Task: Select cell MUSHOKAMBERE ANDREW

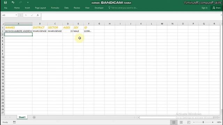Action: point(18,31)
